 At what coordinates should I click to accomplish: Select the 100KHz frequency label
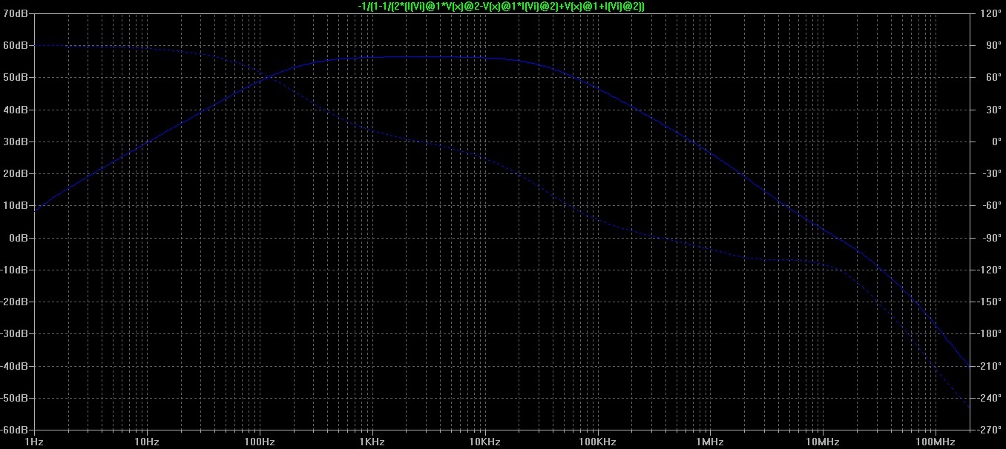(x=597, y=442)
